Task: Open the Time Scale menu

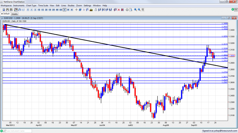Action: click(x=43, y=5)
